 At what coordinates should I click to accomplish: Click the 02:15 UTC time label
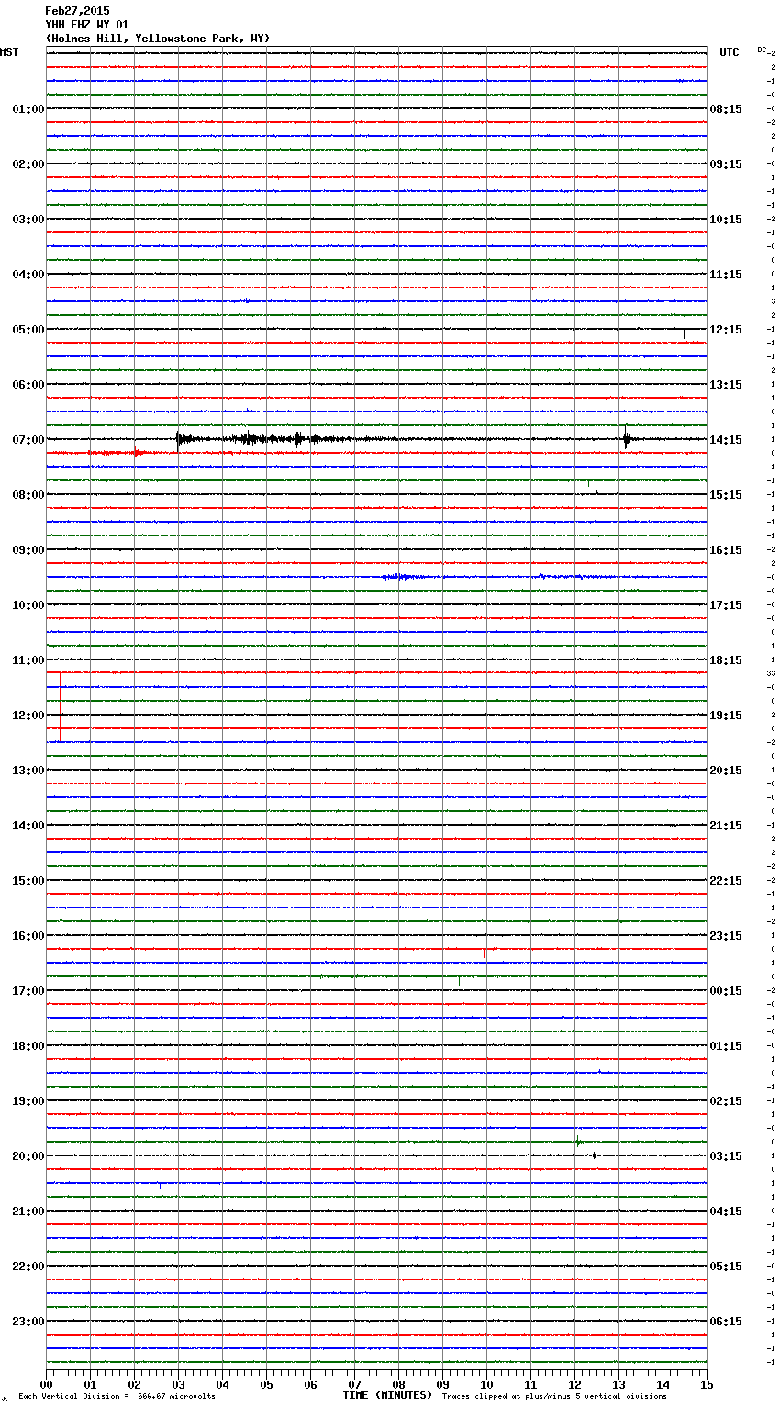pos(726,1101)
